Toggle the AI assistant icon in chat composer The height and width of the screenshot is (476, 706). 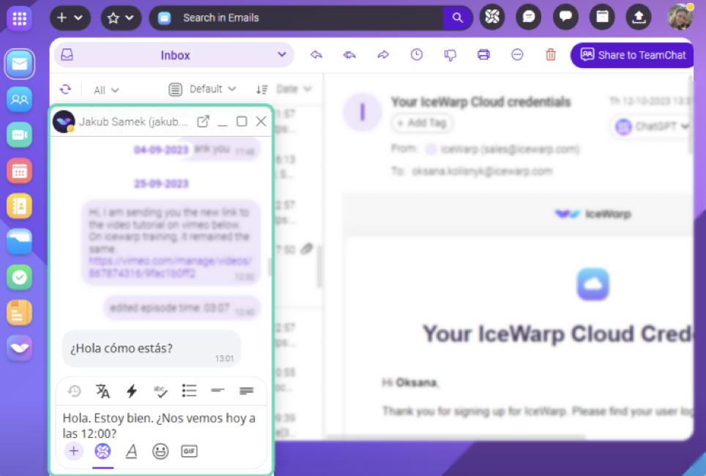[x=103, y=451]
